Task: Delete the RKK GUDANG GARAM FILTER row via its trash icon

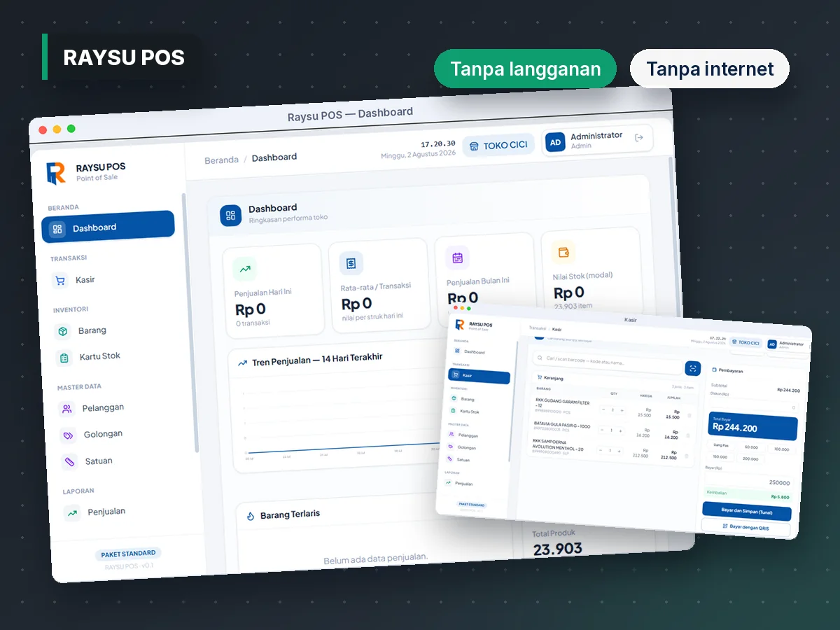Action: click(x=689, y=415)
